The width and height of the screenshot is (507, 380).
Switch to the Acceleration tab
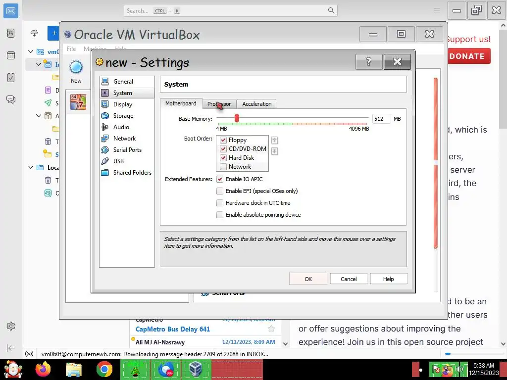point(257,104)
